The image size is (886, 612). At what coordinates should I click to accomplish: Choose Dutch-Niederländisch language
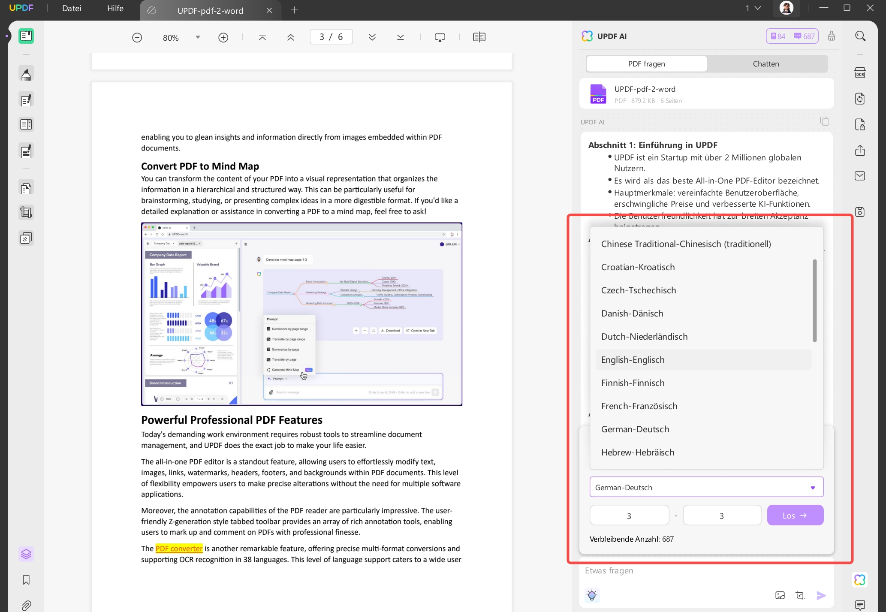703,336
